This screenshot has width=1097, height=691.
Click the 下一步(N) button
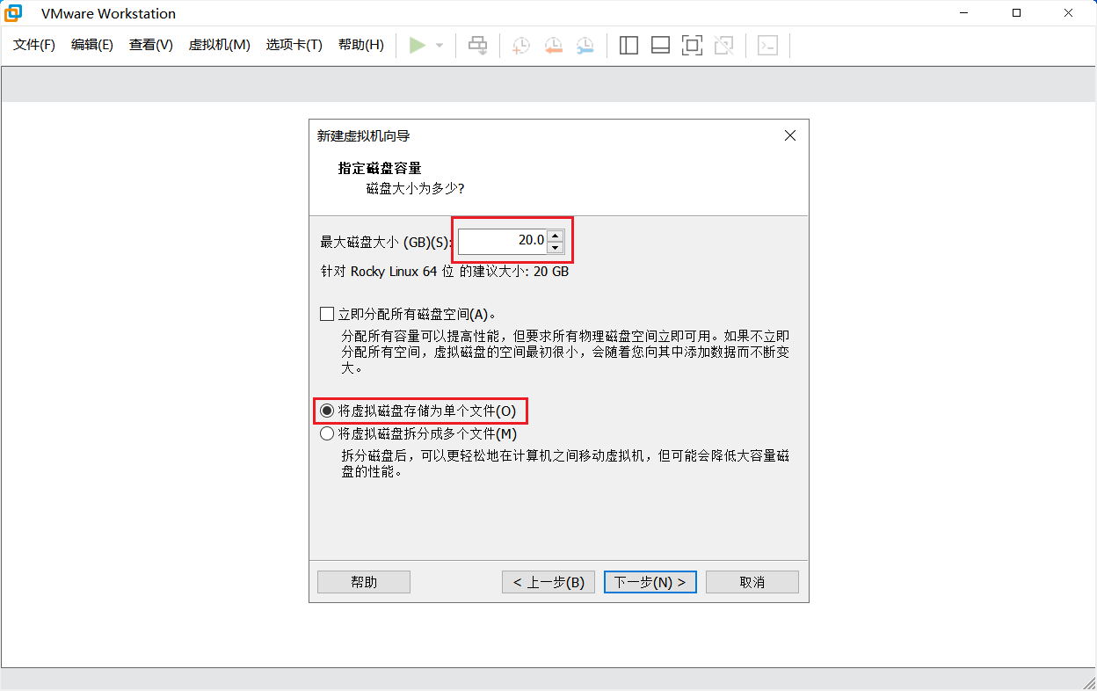tap(650, 582)
